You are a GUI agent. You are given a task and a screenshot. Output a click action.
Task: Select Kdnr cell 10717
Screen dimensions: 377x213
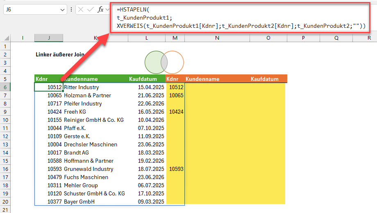(x=49, y=103)
